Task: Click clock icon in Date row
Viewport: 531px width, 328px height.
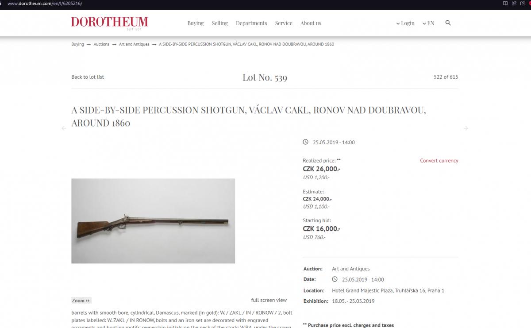Action: (x=335, y=279)
